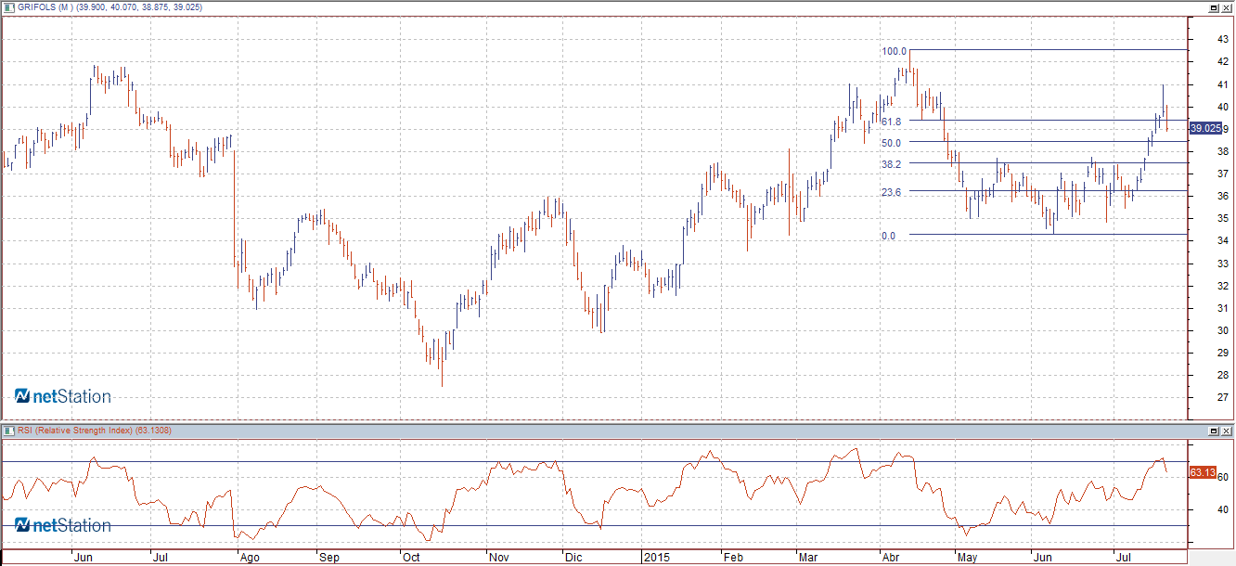Image resolution: width=1236 pixels, height=566 pixels.
Task: Click the GRIFOLS chart panel icon
Action: [7, 7]
